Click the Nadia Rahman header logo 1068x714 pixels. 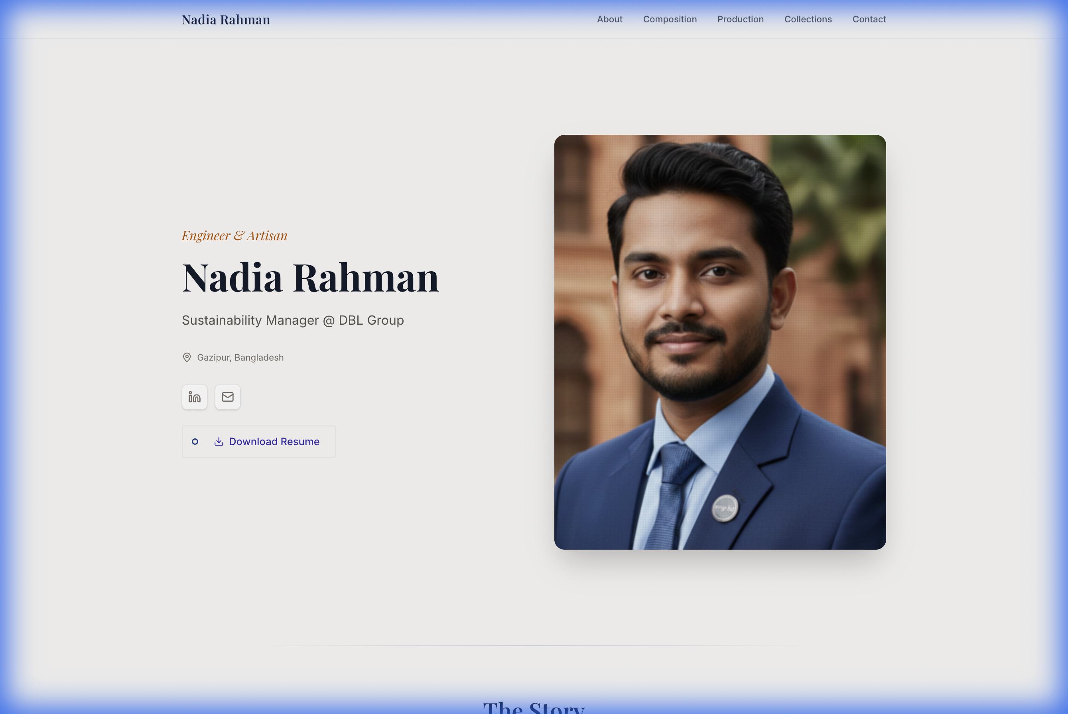point(226,20)
